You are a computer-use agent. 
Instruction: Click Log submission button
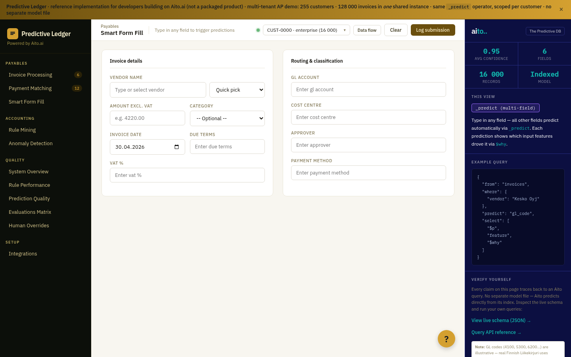click(433, 30)
